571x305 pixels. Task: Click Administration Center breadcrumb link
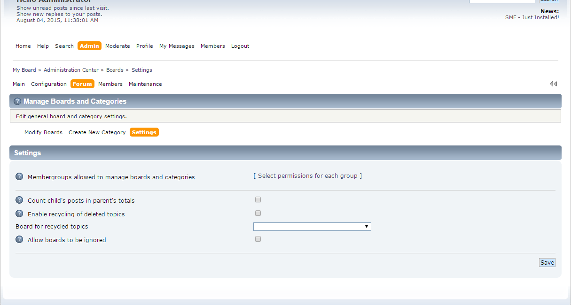(x=71, y=70)
